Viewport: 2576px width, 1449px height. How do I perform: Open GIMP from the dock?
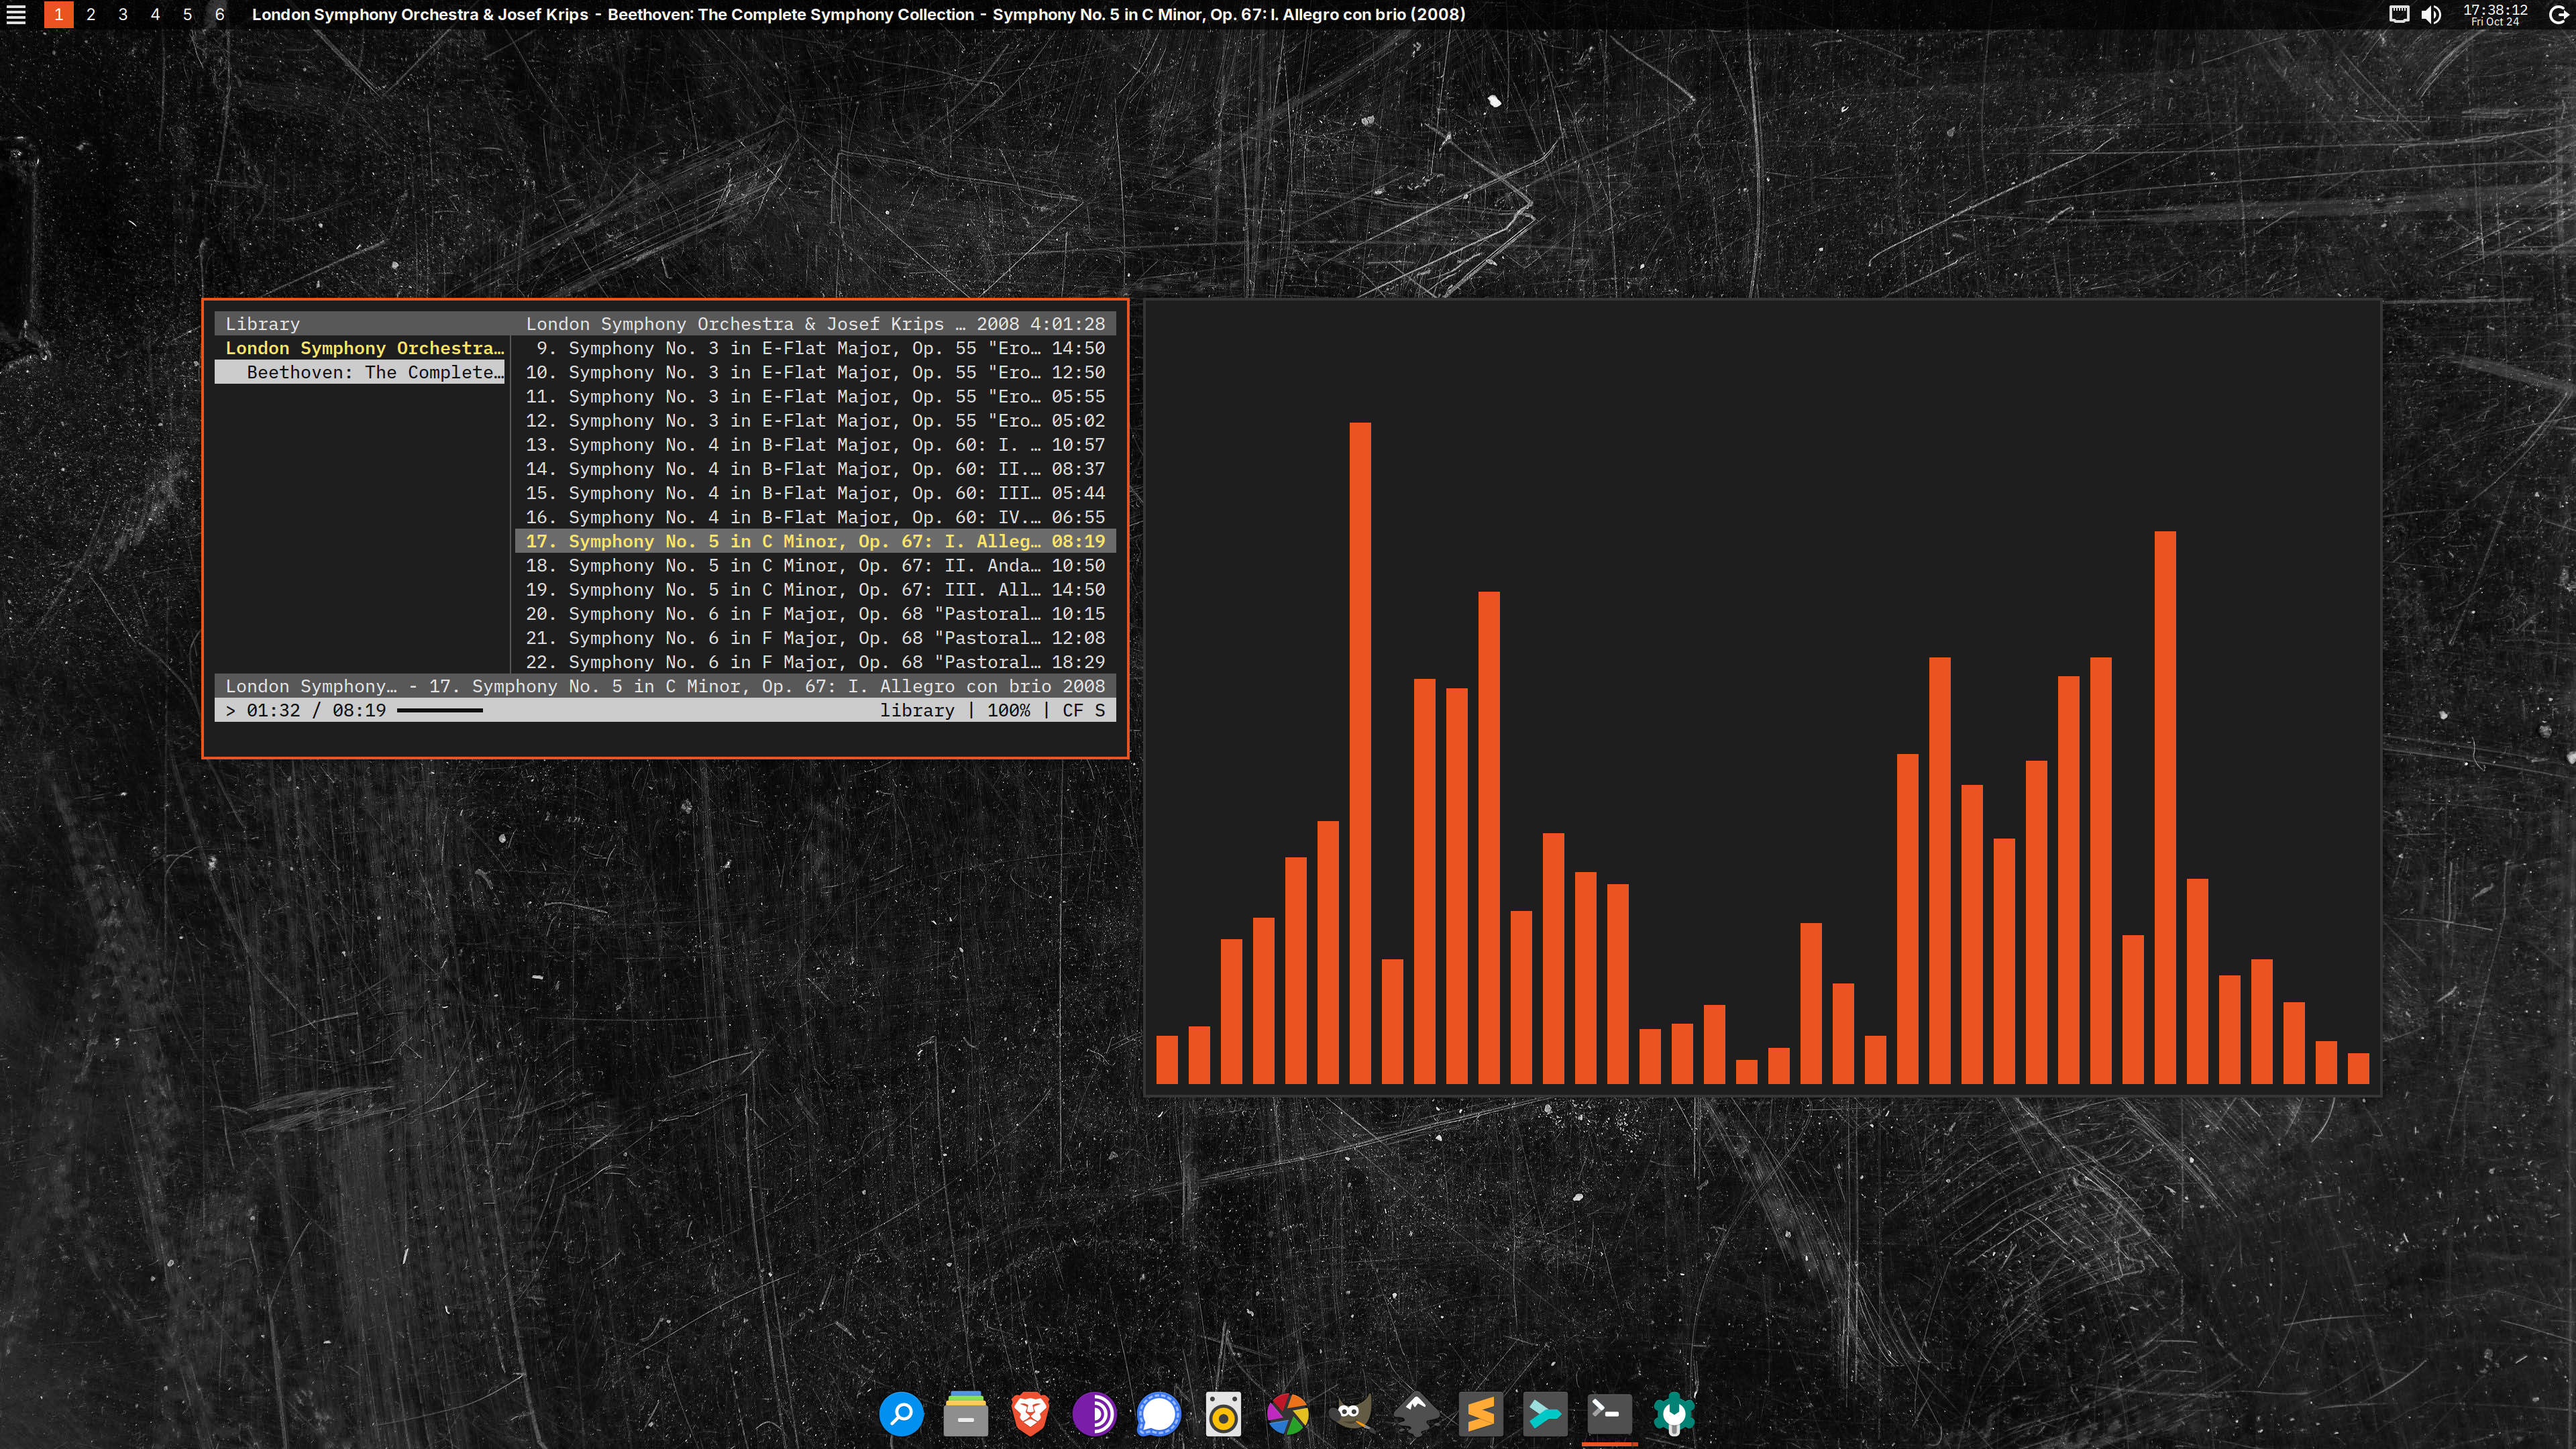click(1351, 1414)
